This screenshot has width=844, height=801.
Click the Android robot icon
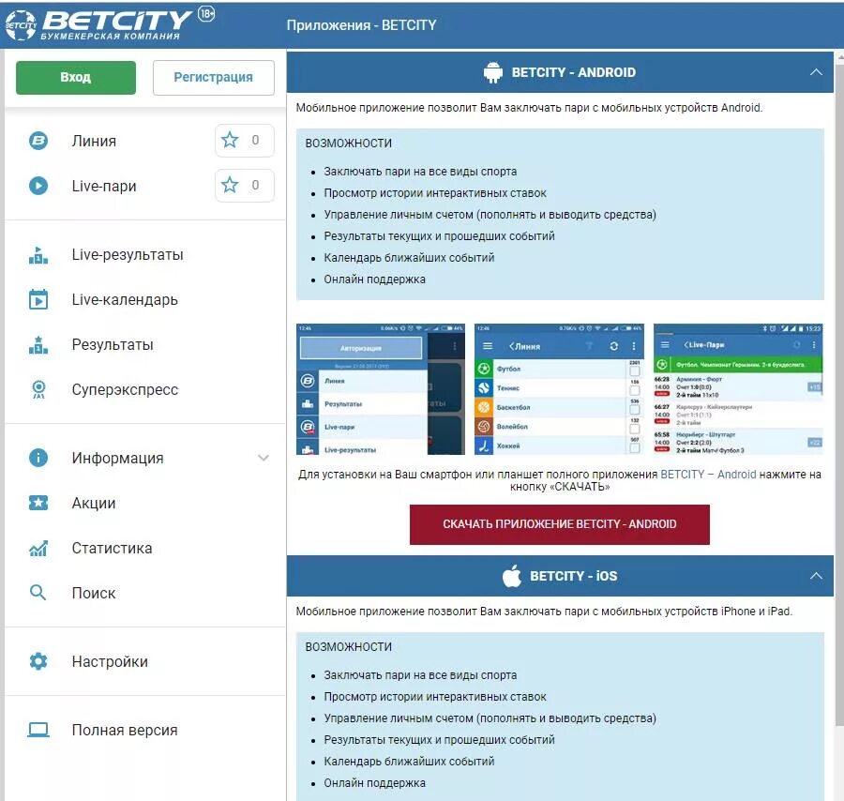click(493, 72)
